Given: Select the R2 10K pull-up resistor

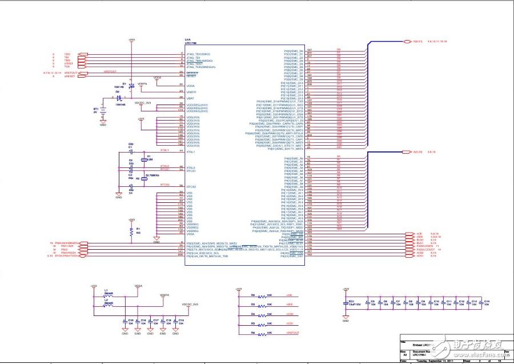Looking at the screenshot, I should (263, 296).
